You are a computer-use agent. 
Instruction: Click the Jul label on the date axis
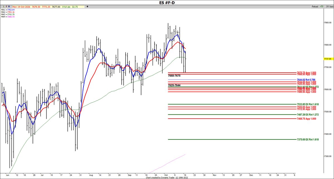42,175
